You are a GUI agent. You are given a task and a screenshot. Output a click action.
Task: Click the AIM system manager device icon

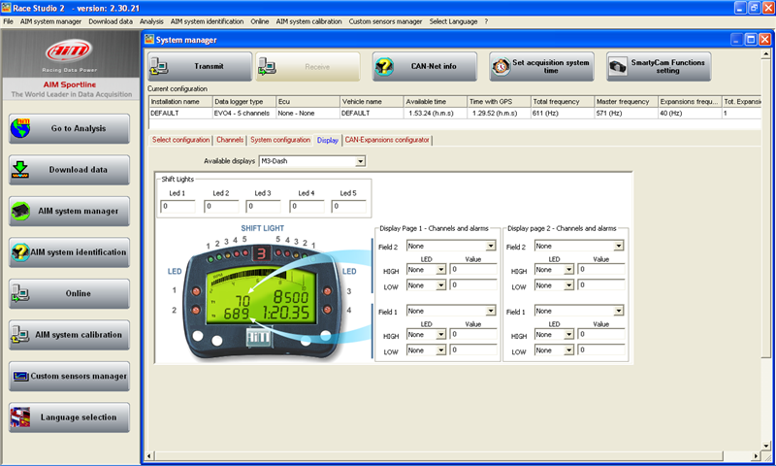[x=22, y=211]
